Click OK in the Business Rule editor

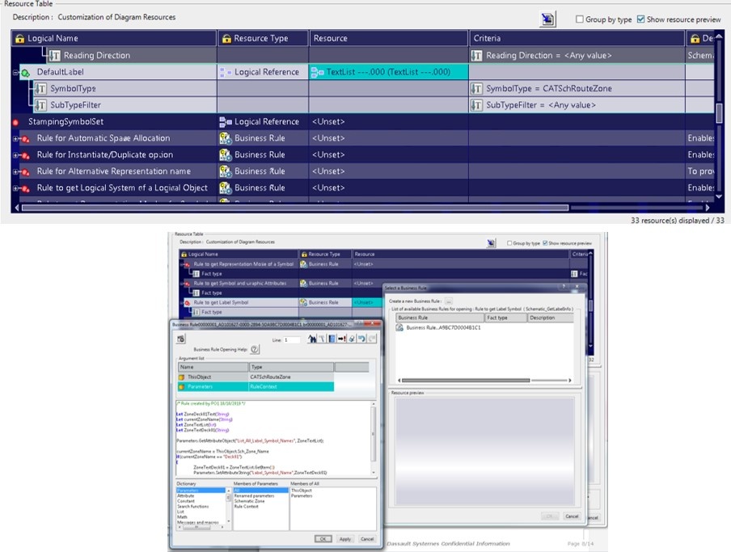point(322,538)
